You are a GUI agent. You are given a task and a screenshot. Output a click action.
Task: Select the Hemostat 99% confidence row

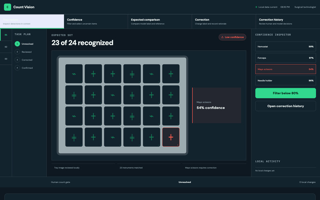pyautogui.click(x=285, y=46)
